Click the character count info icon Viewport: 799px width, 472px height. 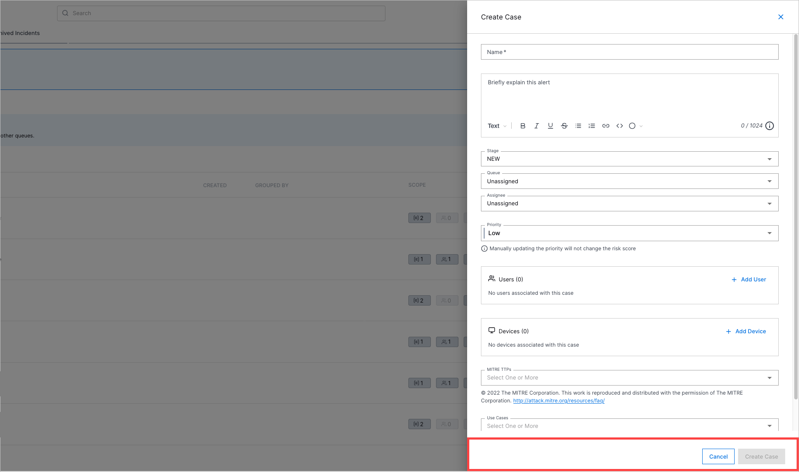click(x=770, y=126)
